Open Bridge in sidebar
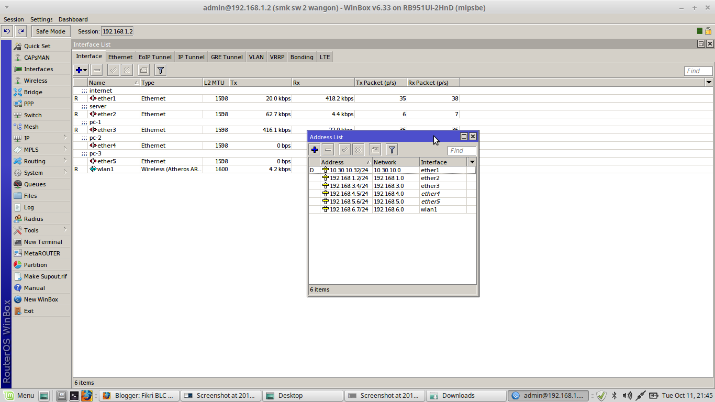 click(x=41, y=92)
